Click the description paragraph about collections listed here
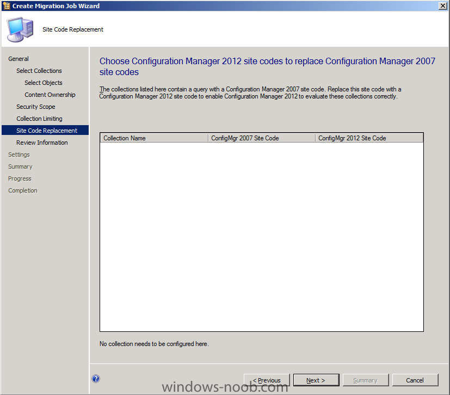Image resolution: width=450 pixels, height=395 pixels. [x=250, y=92]
